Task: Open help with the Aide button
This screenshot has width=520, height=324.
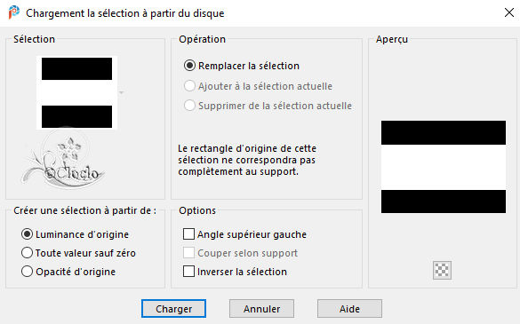Action: click(x=349, y=308)
